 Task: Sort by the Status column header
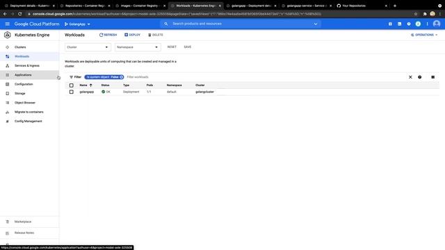pyautogui.click(x=105, y=85)
